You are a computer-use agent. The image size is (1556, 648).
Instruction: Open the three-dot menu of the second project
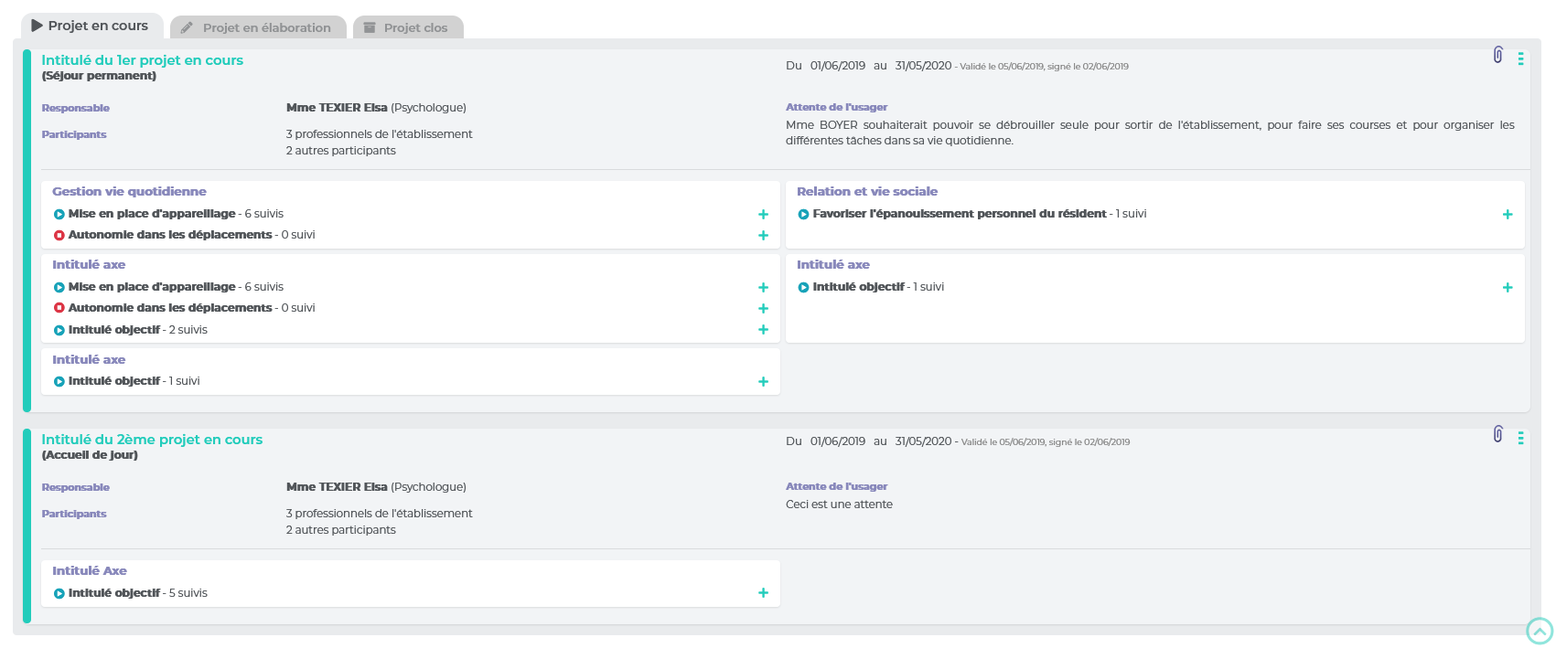pyautogui.click(x=1520, y=438)
